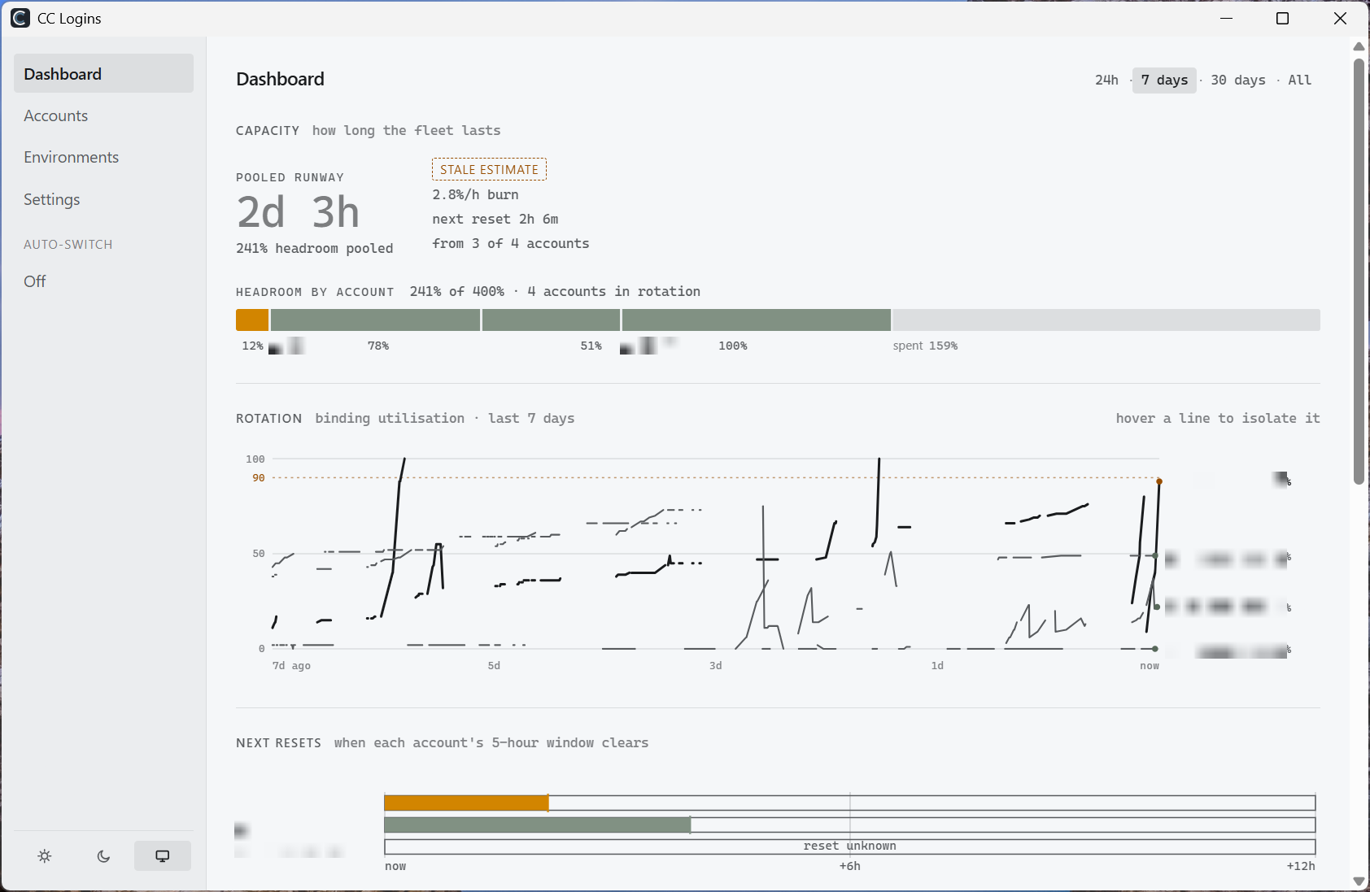Click '241% headroom pooled' text
The image size is (1370, 892).
[x=314, y=248]
